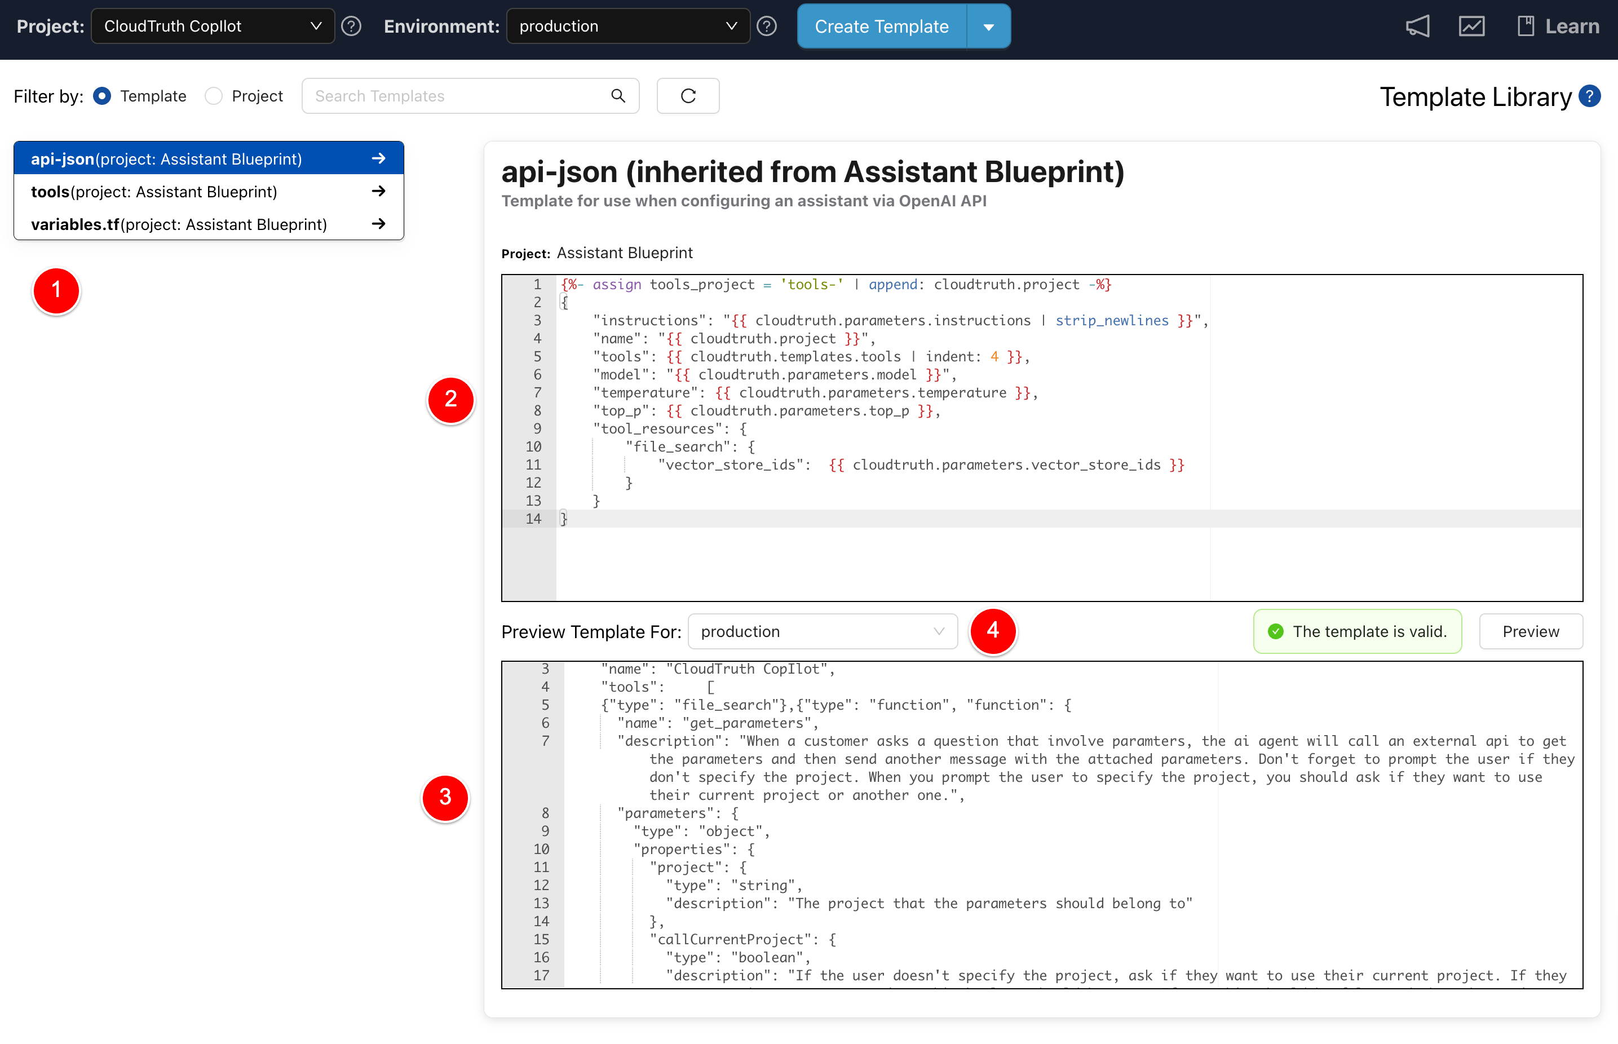Viewport: 1618px width, 1044px height.
Task: Open the Learn link
Action: pyautogui.click(x=1558, y=26)
